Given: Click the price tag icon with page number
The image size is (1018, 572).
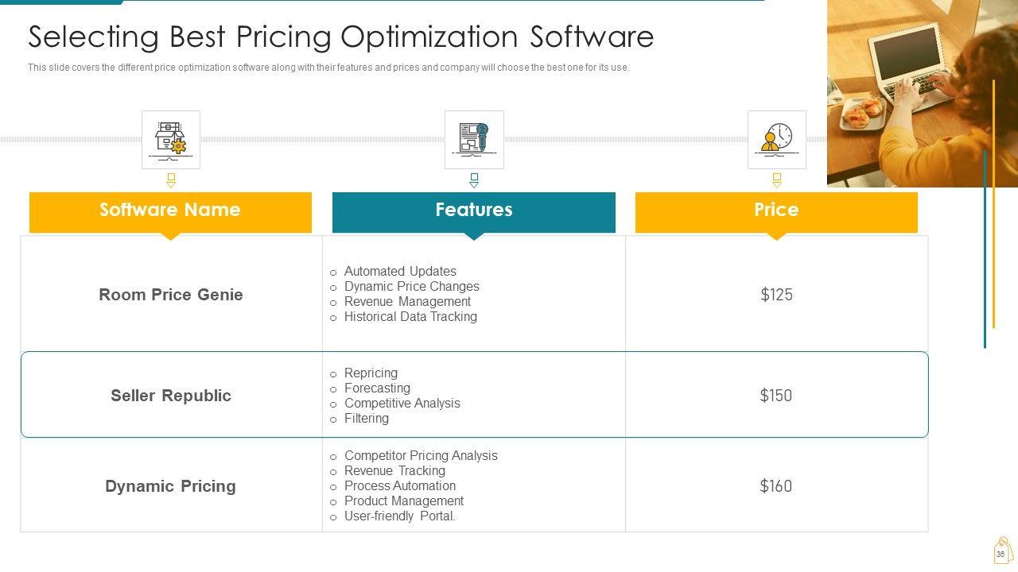Looking at the screenshot, I should [x=1001, y=551].
